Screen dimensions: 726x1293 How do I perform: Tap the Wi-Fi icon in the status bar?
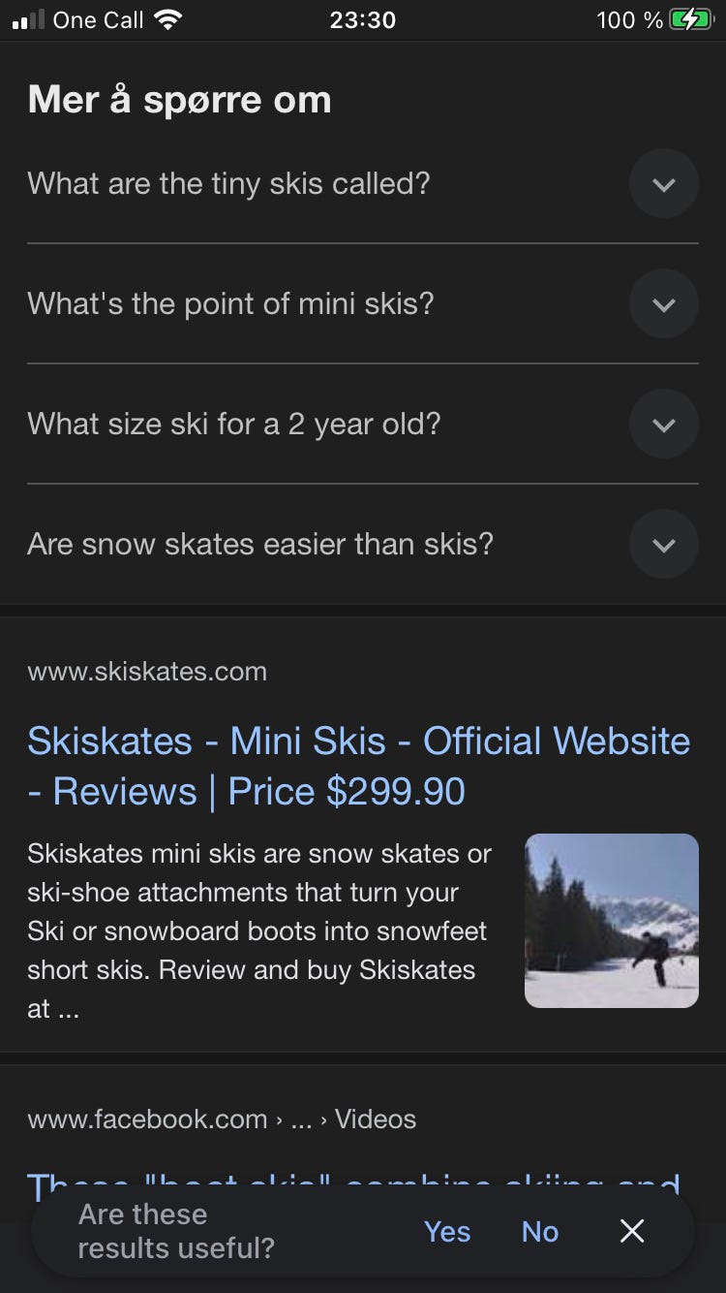tap(167, 19)
